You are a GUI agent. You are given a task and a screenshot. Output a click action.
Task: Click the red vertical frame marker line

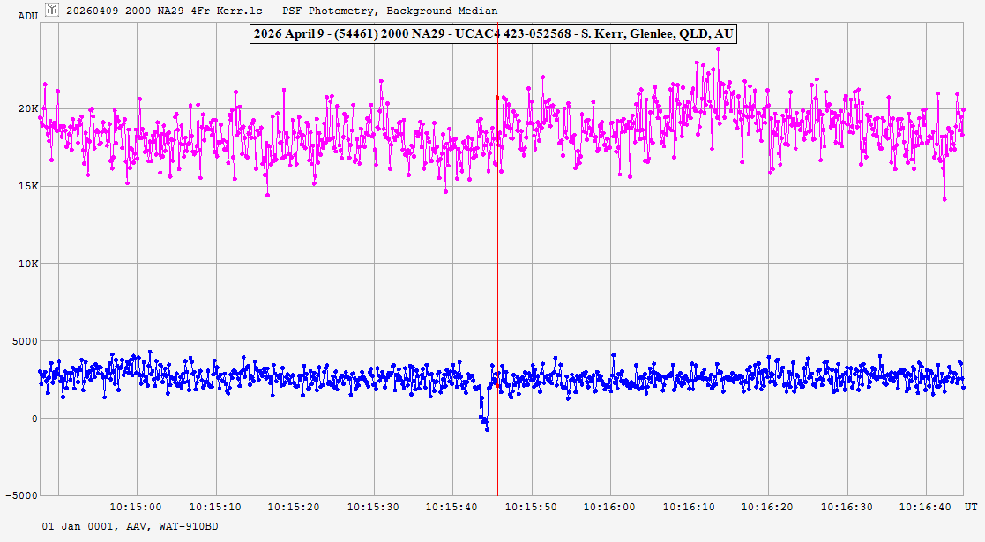click(x=497, y=264)
